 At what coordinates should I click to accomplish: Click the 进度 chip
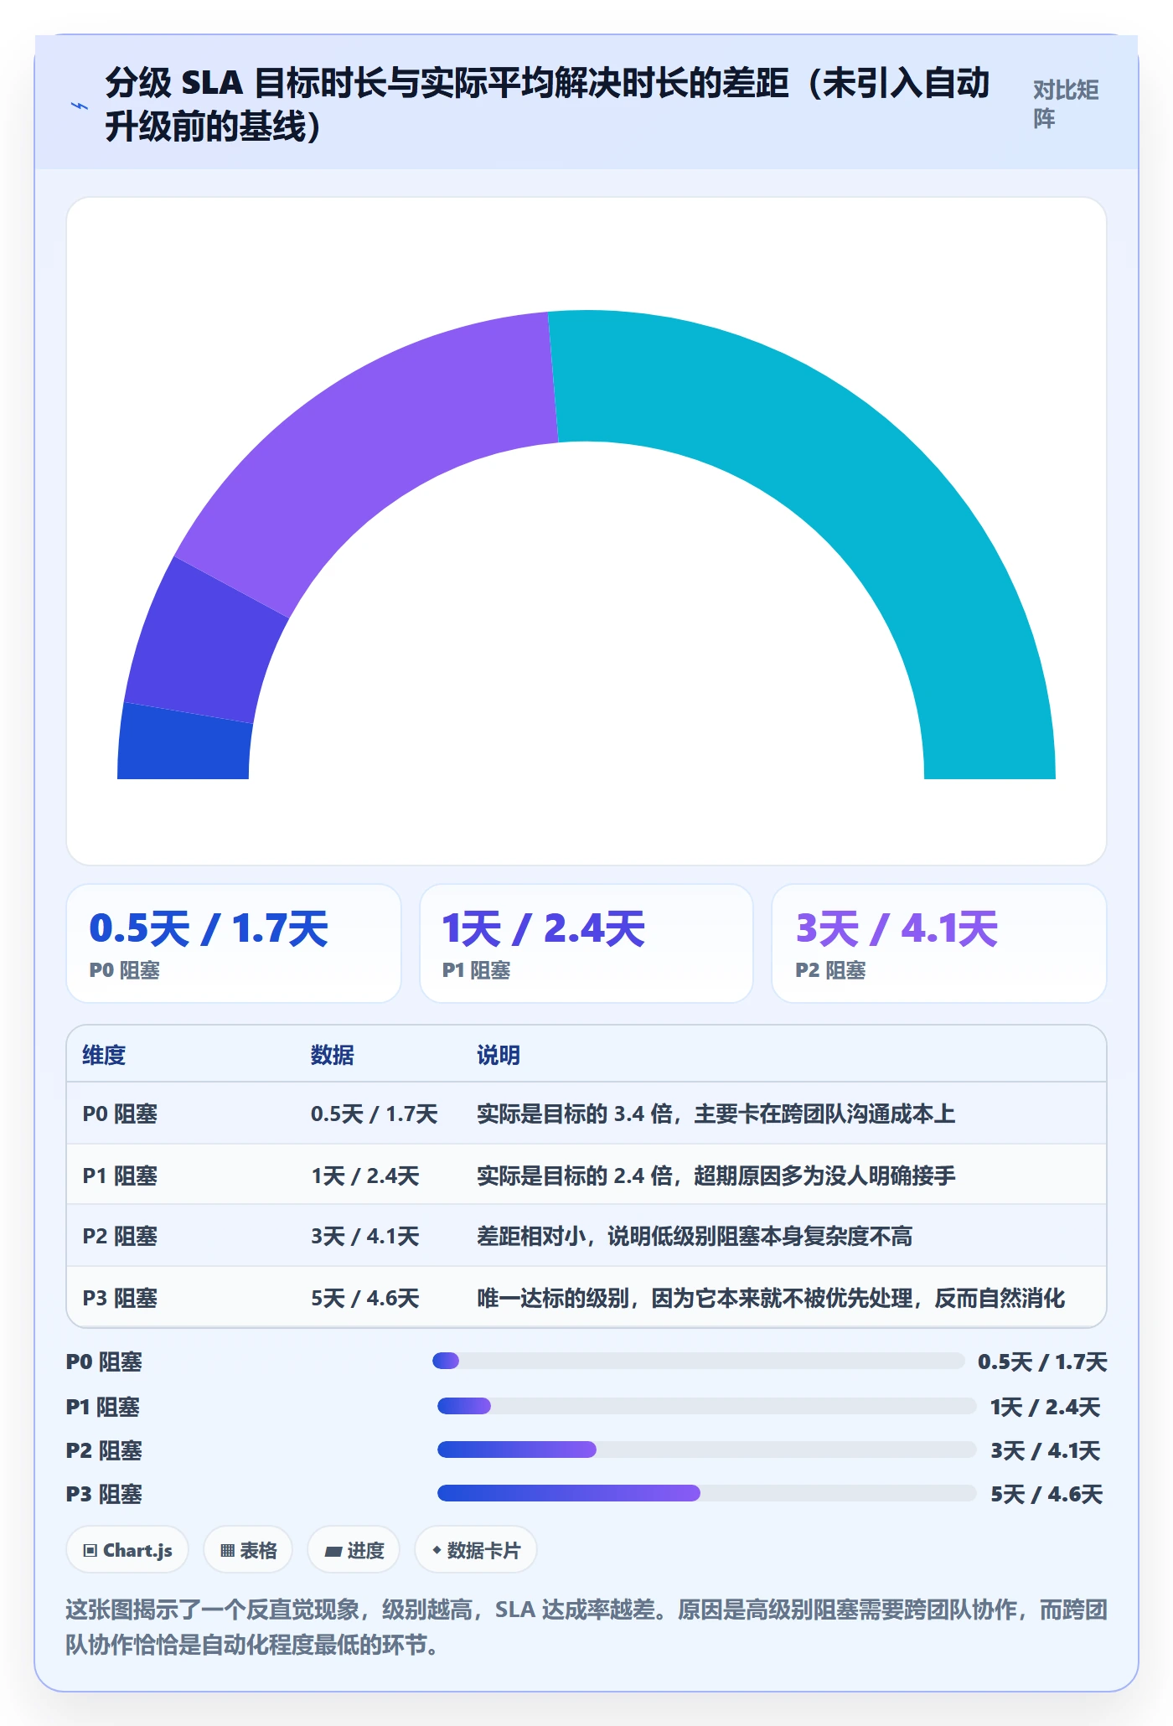[354, 1550]
